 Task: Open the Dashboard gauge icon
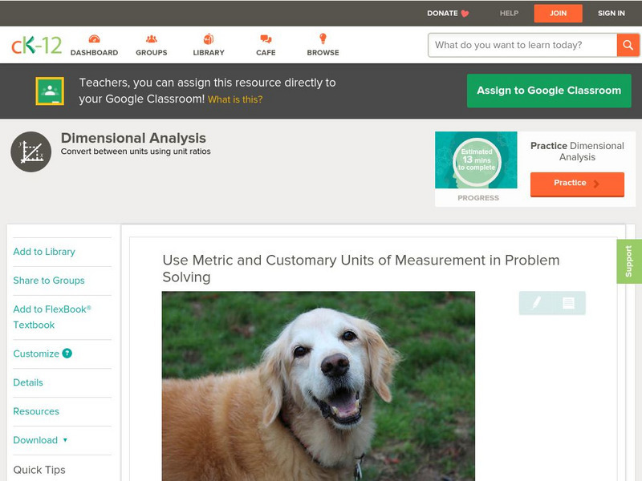94,38
